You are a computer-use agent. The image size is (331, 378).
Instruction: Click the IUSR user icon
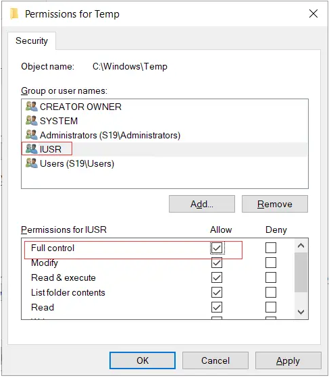31,149
